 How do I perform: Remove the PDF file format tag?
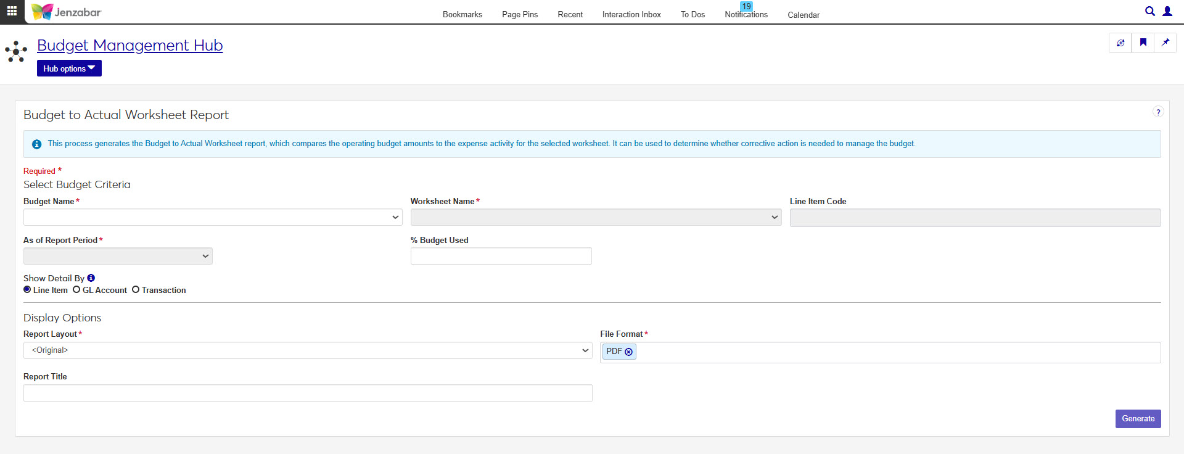(628, 352)
